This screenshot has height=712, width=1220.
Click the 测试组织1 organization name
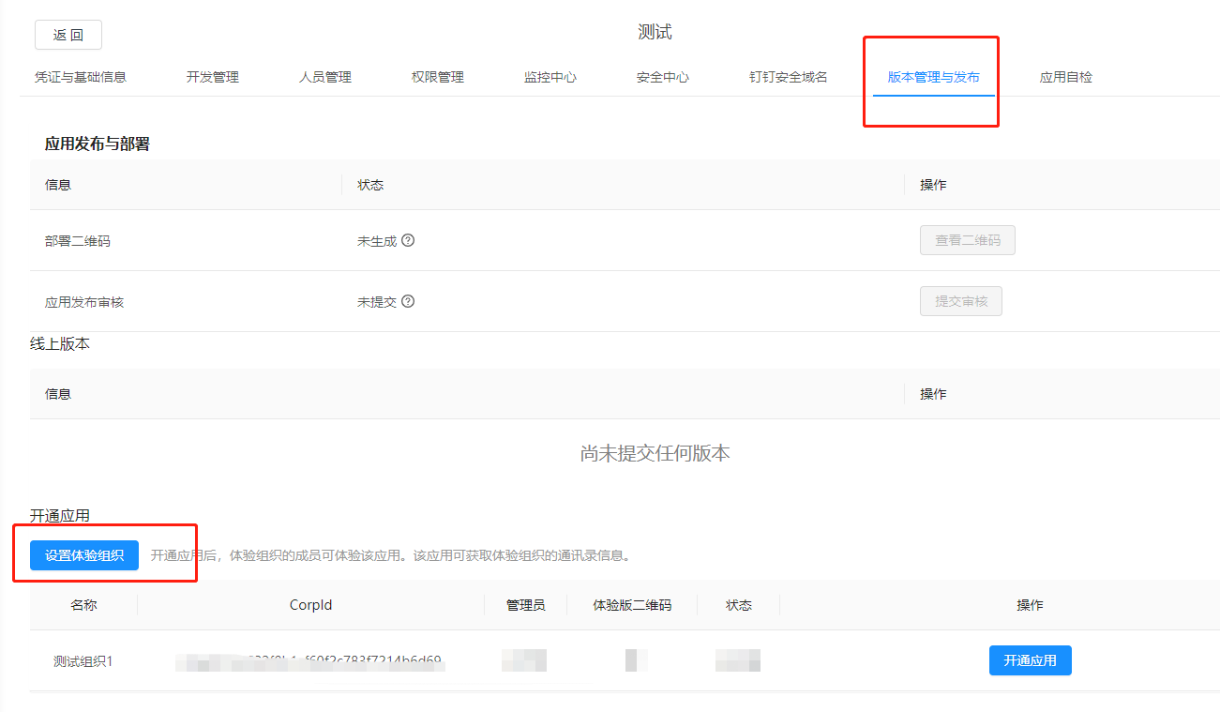click(x=83, y=661)
